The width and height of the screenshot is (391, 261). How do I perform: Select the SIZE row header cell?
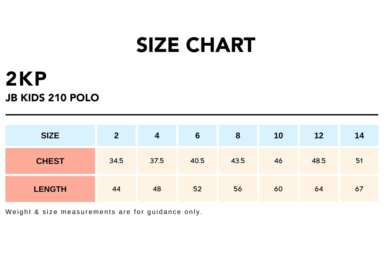tap(50, 135)
